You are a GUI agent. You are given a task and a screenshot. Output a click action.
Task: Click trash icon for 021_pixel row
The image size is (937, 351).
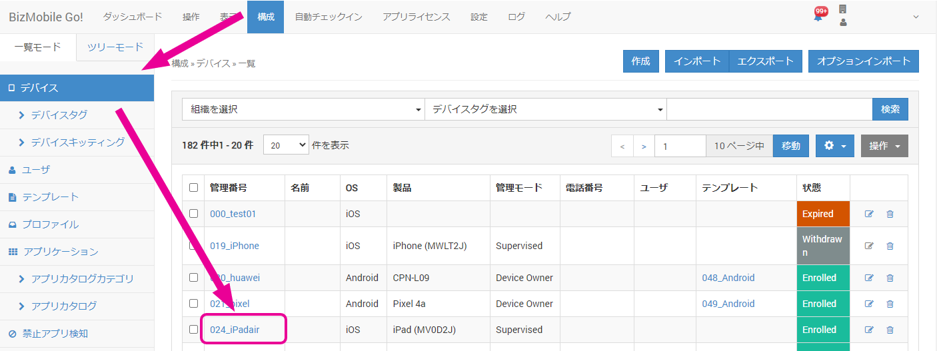pos(890,304)
